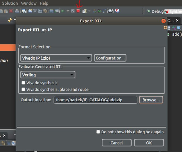Click the Open report documents icon
This screenshot has width=182, height=152.
(84, 11)
